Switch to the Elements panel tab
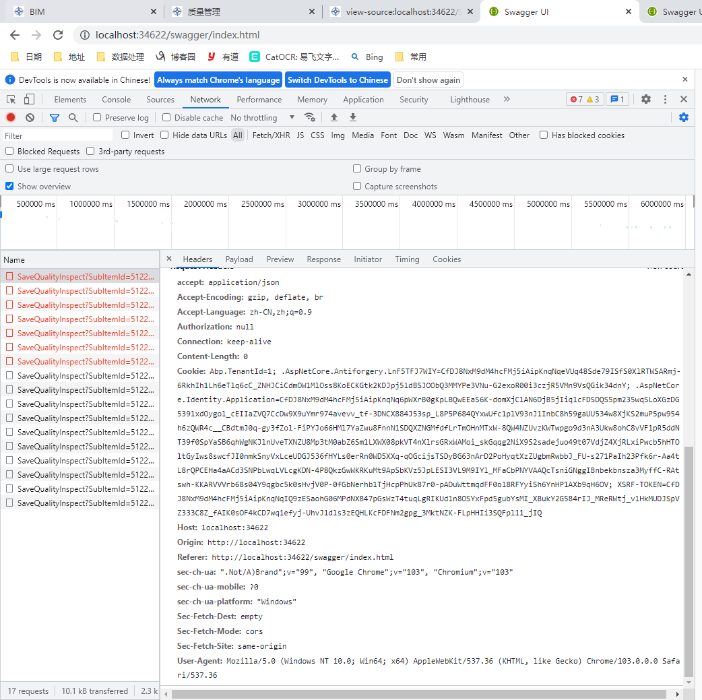This screenshot has width=702, height=700. (x=70, y=100)
